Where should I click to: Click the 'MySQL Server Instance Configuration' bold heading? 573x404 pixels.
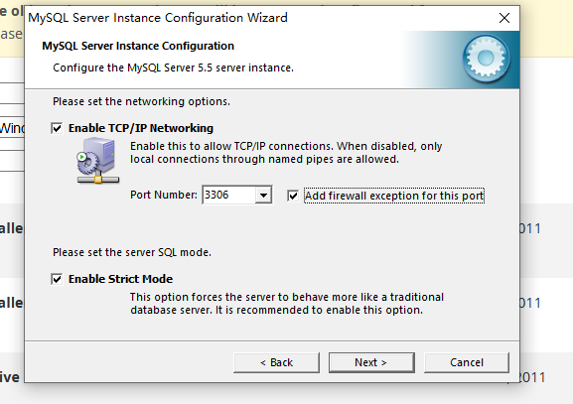coord(138,46)
